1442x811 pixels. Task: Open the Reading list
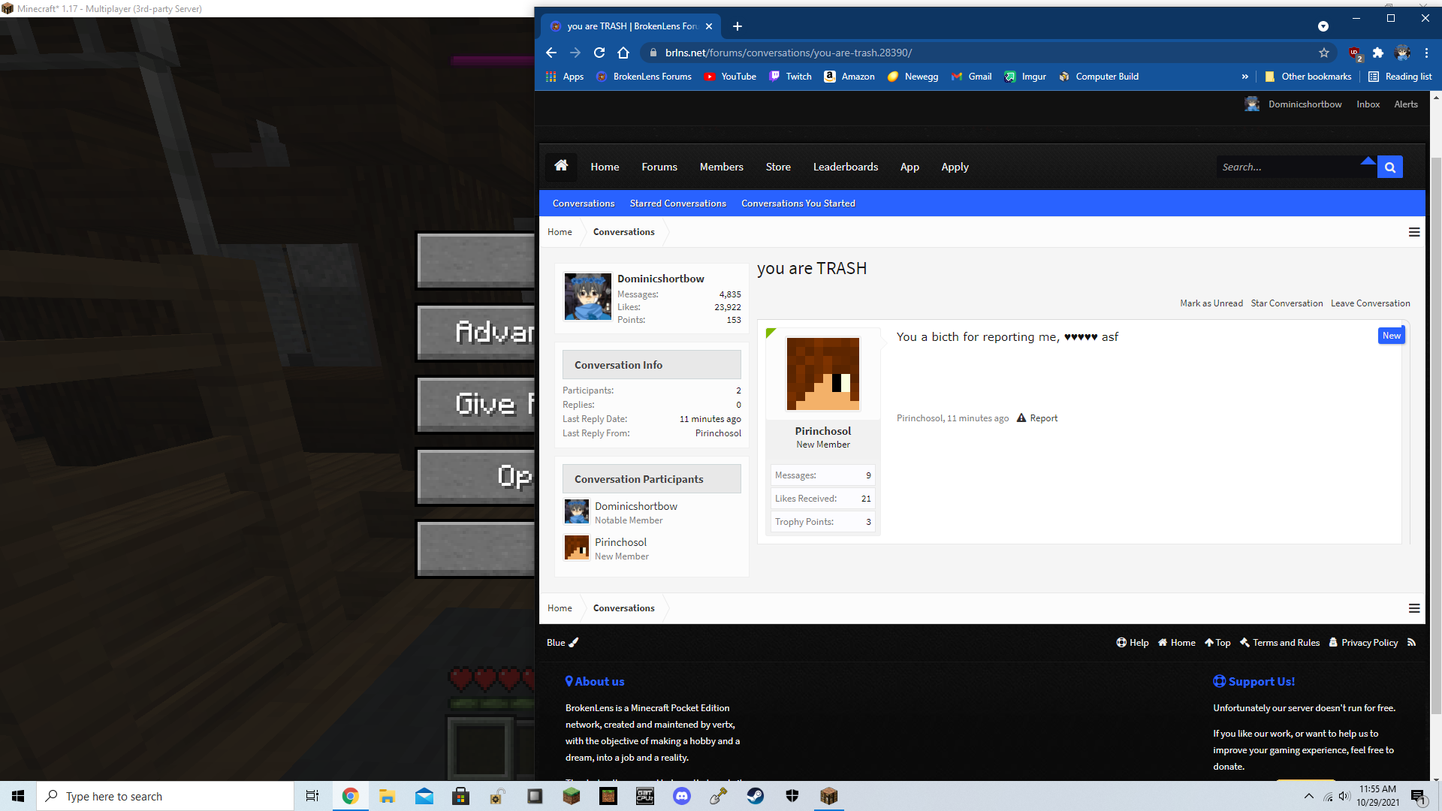[1400, 77]
